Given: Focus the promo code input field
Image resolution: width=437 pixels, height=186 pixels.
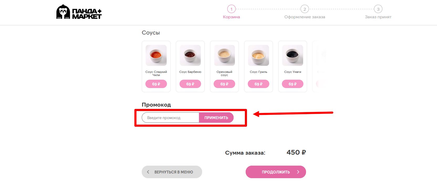Looking at the screenshot, I should (171, 118).
